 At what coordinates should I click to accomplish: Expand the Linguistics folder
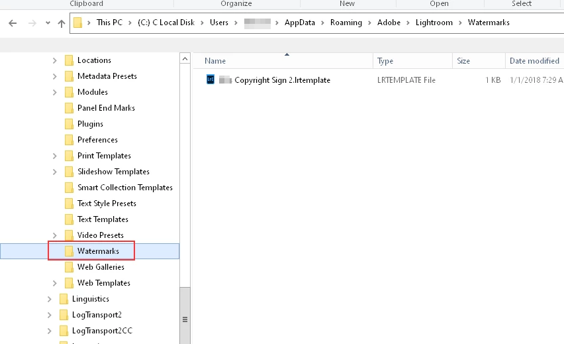click(49, 299)
